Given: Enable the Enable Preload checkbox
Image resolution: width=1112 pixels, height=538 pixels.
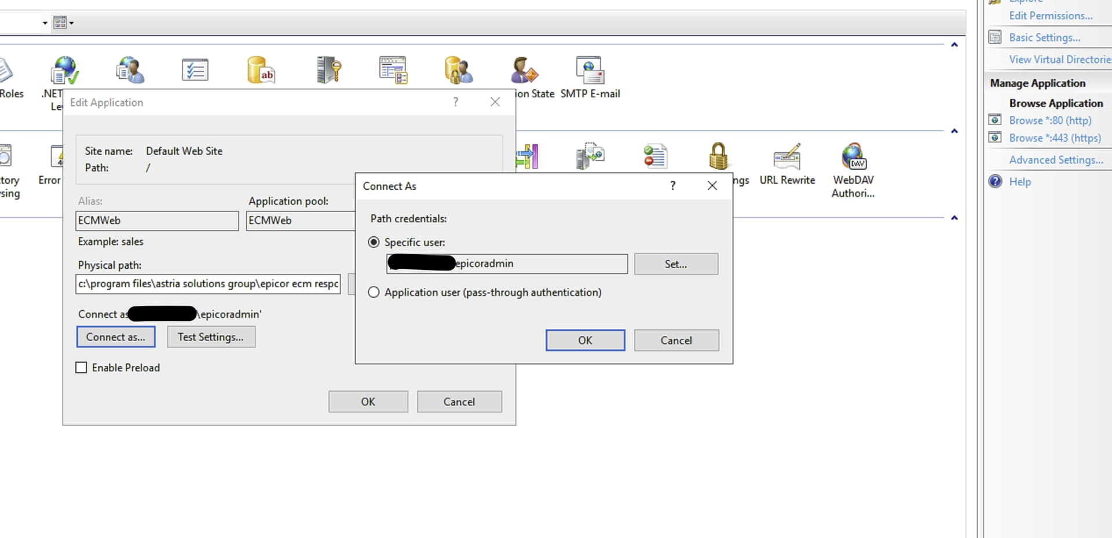Looking at the screenshot, I should click(81, 368).
